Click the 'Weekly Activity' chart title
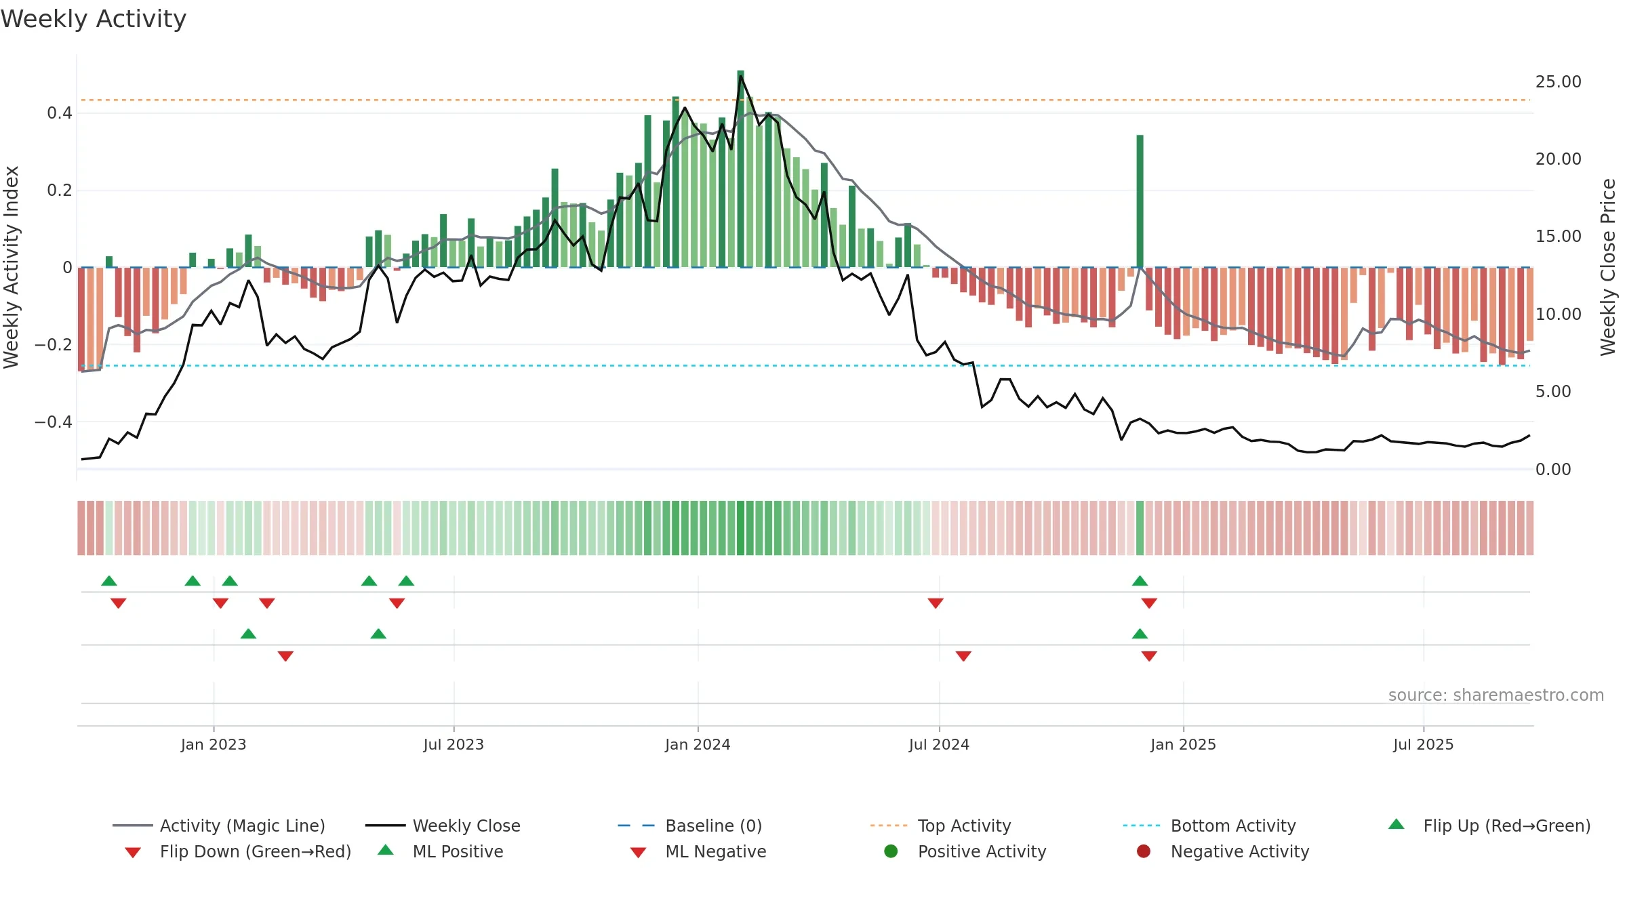This screenshot has height=915, width=1627. [94, 19]
